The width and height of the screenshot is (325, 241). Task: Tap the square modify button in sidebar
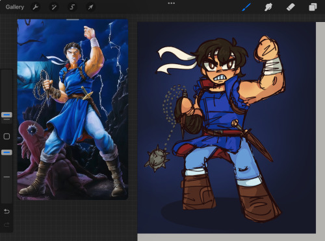(6, 136)
